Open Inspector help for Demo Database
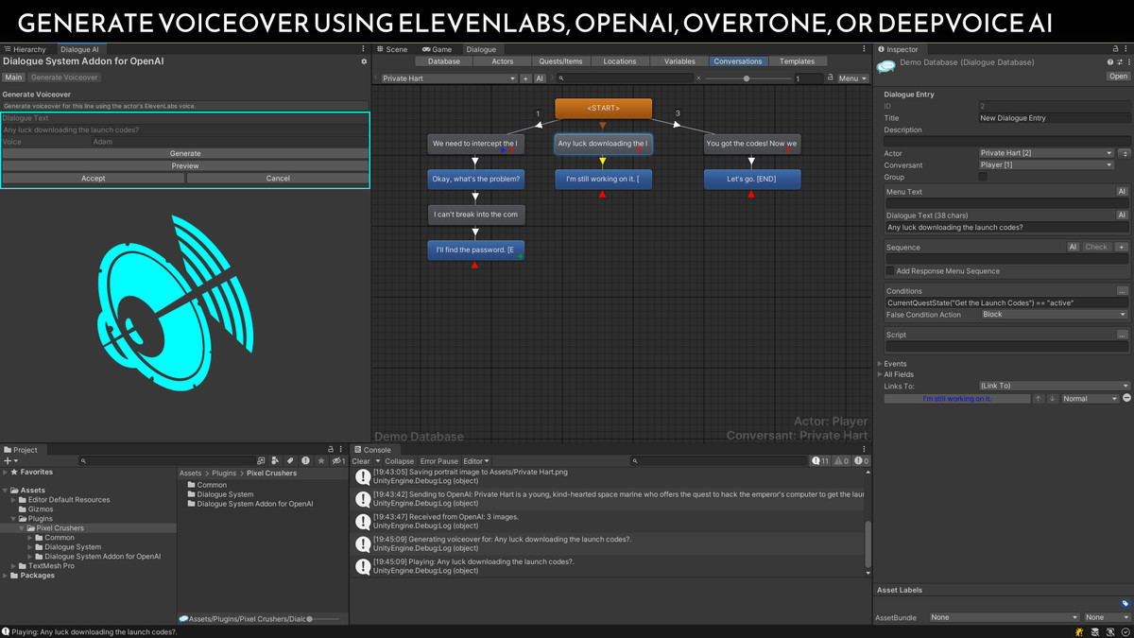 tap(1109, 62)
